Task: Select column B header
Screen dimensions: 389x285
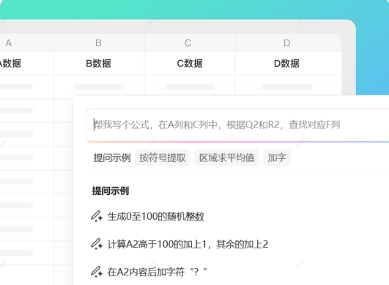Action: pos(99,42)
